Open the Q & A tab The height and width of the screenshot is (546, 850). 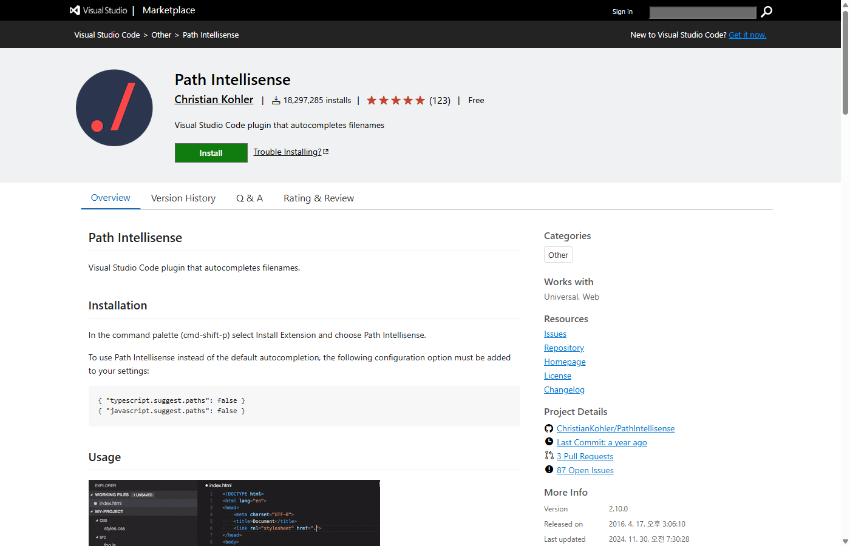pos(249,198)
